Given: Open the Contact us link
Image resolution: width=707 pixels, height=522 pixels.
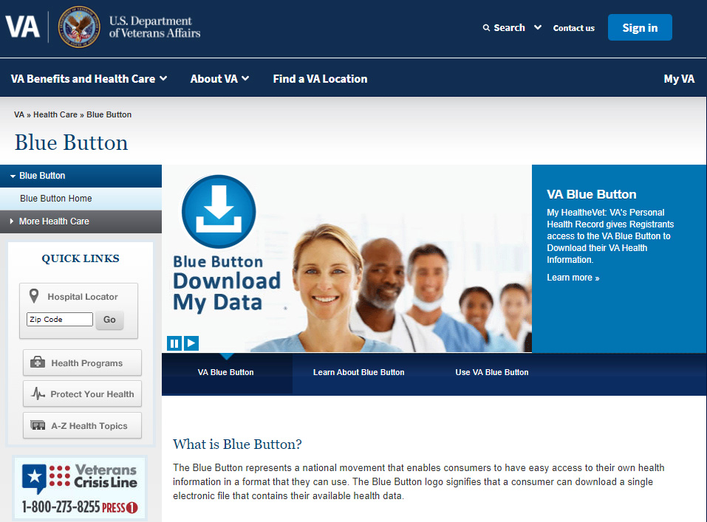Looking at the screenshot, I should pos(573,28).
